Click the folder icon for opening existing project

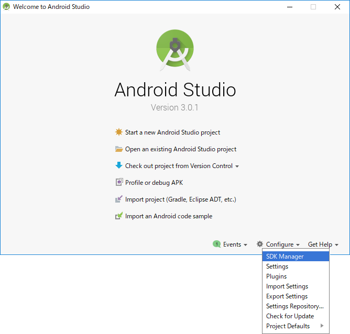[x=119, y=149]
